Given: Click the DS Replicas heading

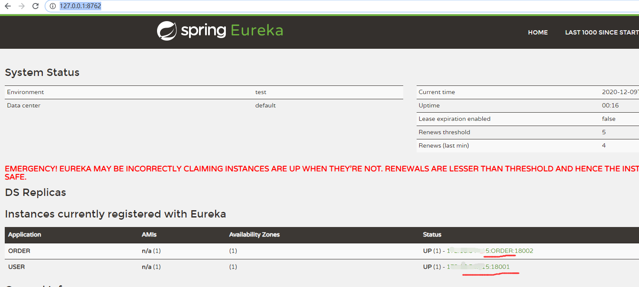Looking at the screenshot, I should click(35, 192).
